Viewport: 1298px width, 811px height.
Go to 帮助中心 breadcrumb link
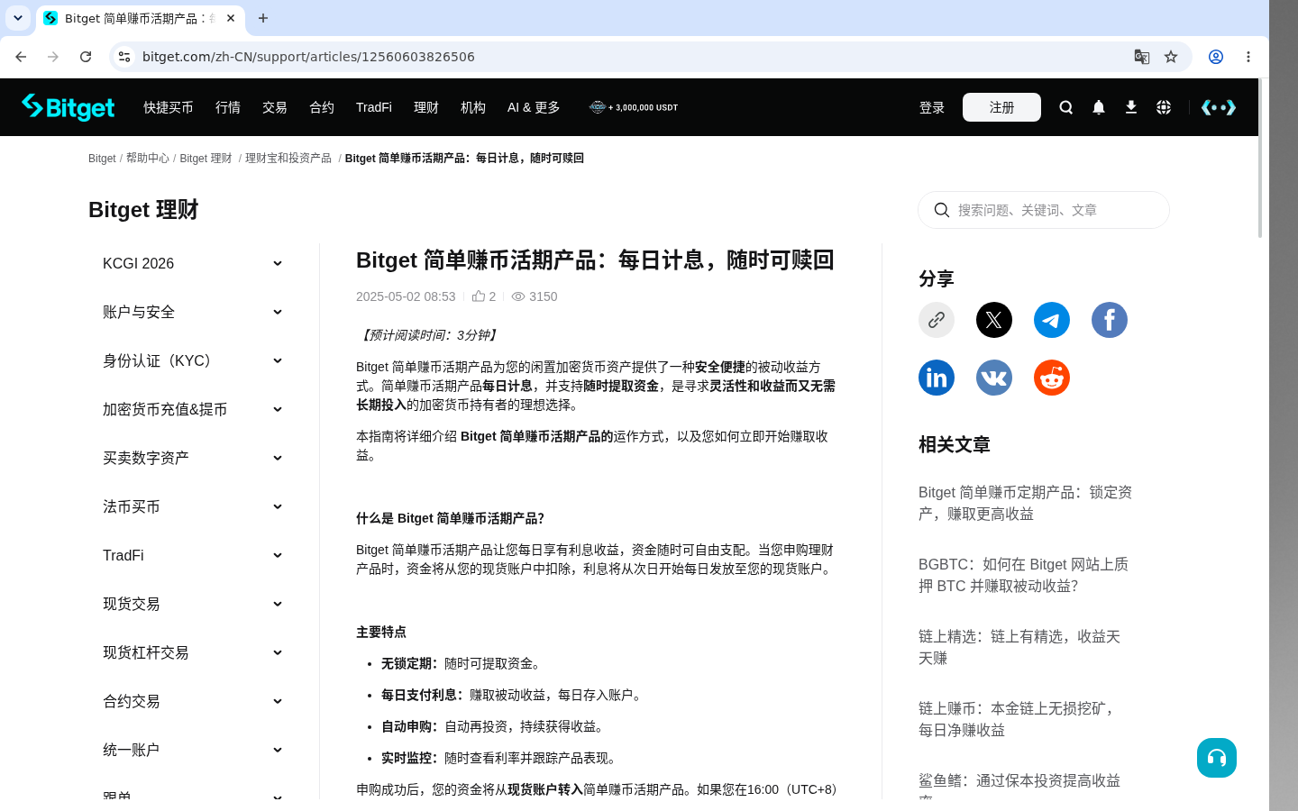click(148, 158)
